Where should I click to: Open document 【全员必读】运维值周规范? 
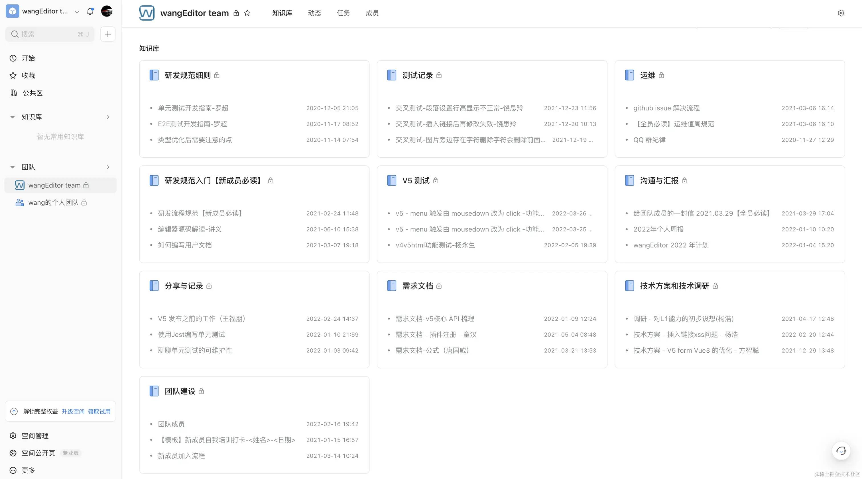[674, 124]
